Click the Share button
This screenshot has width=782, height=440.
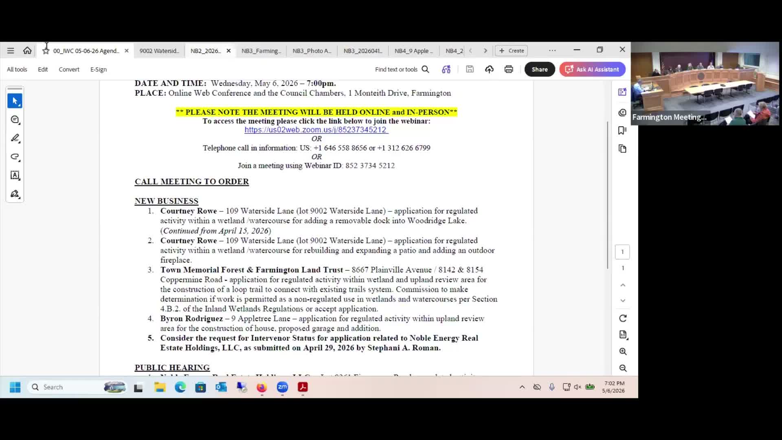[x=540, y=69]
